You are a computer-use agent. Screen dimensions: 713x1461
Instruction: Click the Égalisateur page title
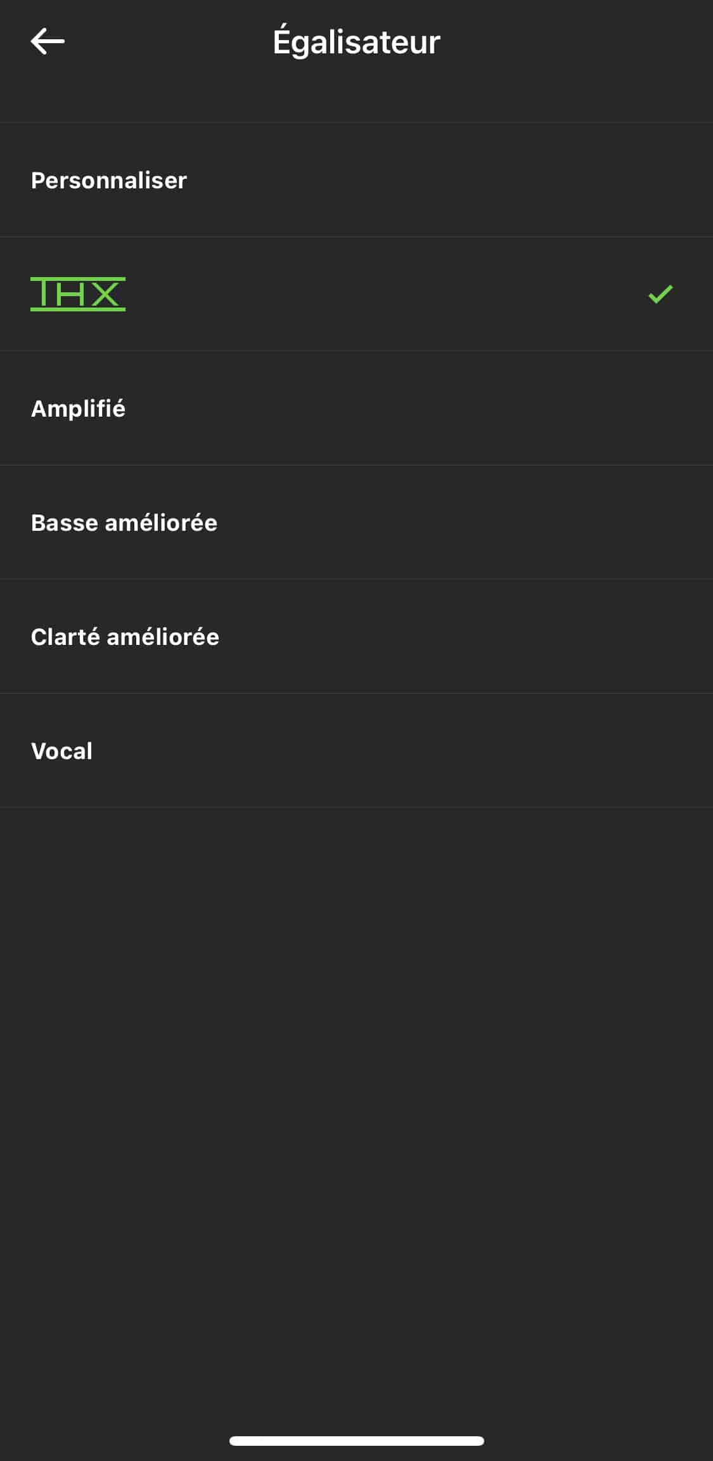point(356,42)
